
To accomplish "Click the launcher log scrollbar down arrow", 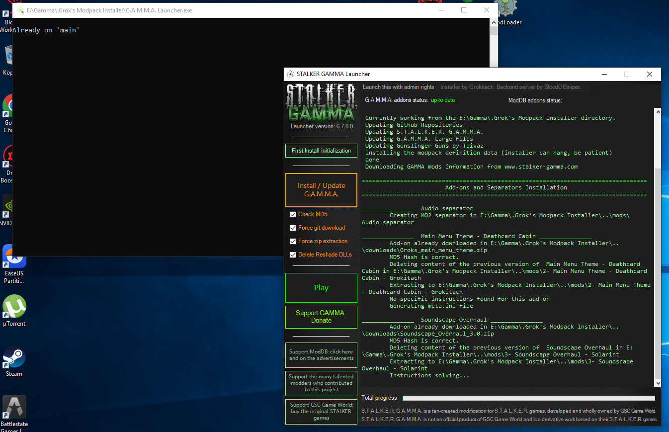I will coord(658,383).
